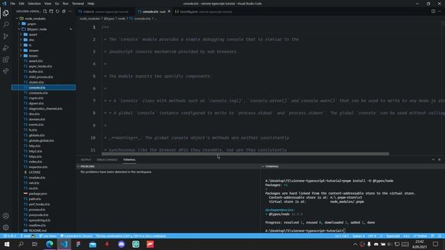Click the feedback icon in status bar
This screenshot has width=445, height=250.
[432, 236]
